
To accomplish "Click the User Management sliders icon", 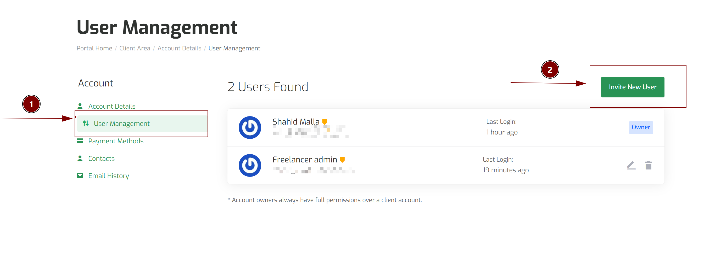I will click(86, 123).
